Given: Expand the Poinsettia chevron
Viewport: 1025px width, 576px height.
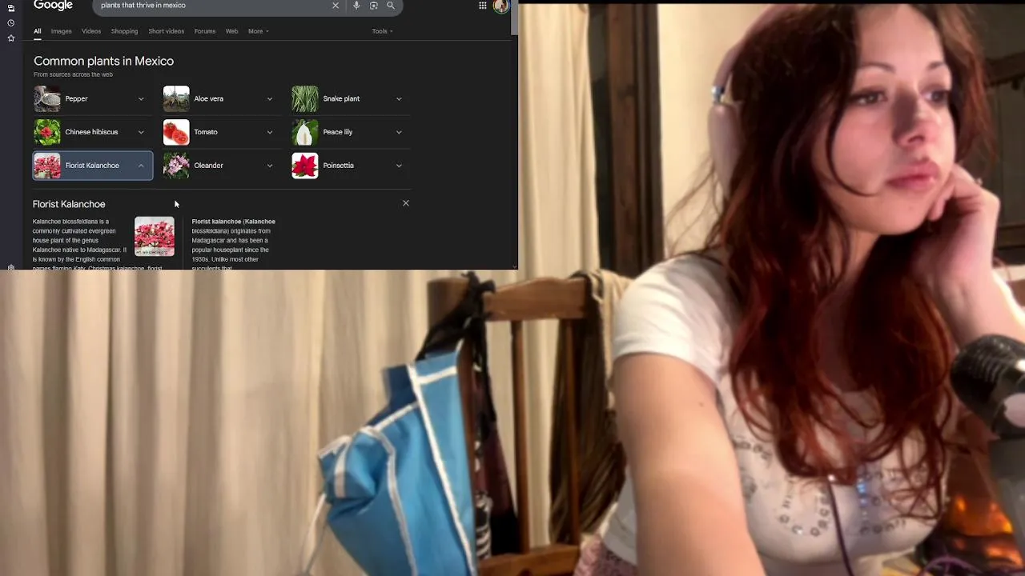Looking at the screenshot, I should [399, 166].
